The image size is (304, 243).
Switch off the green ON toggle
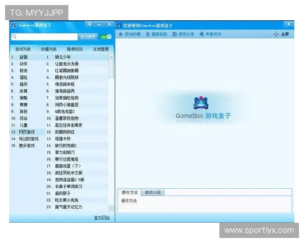[x=106, y=36]
